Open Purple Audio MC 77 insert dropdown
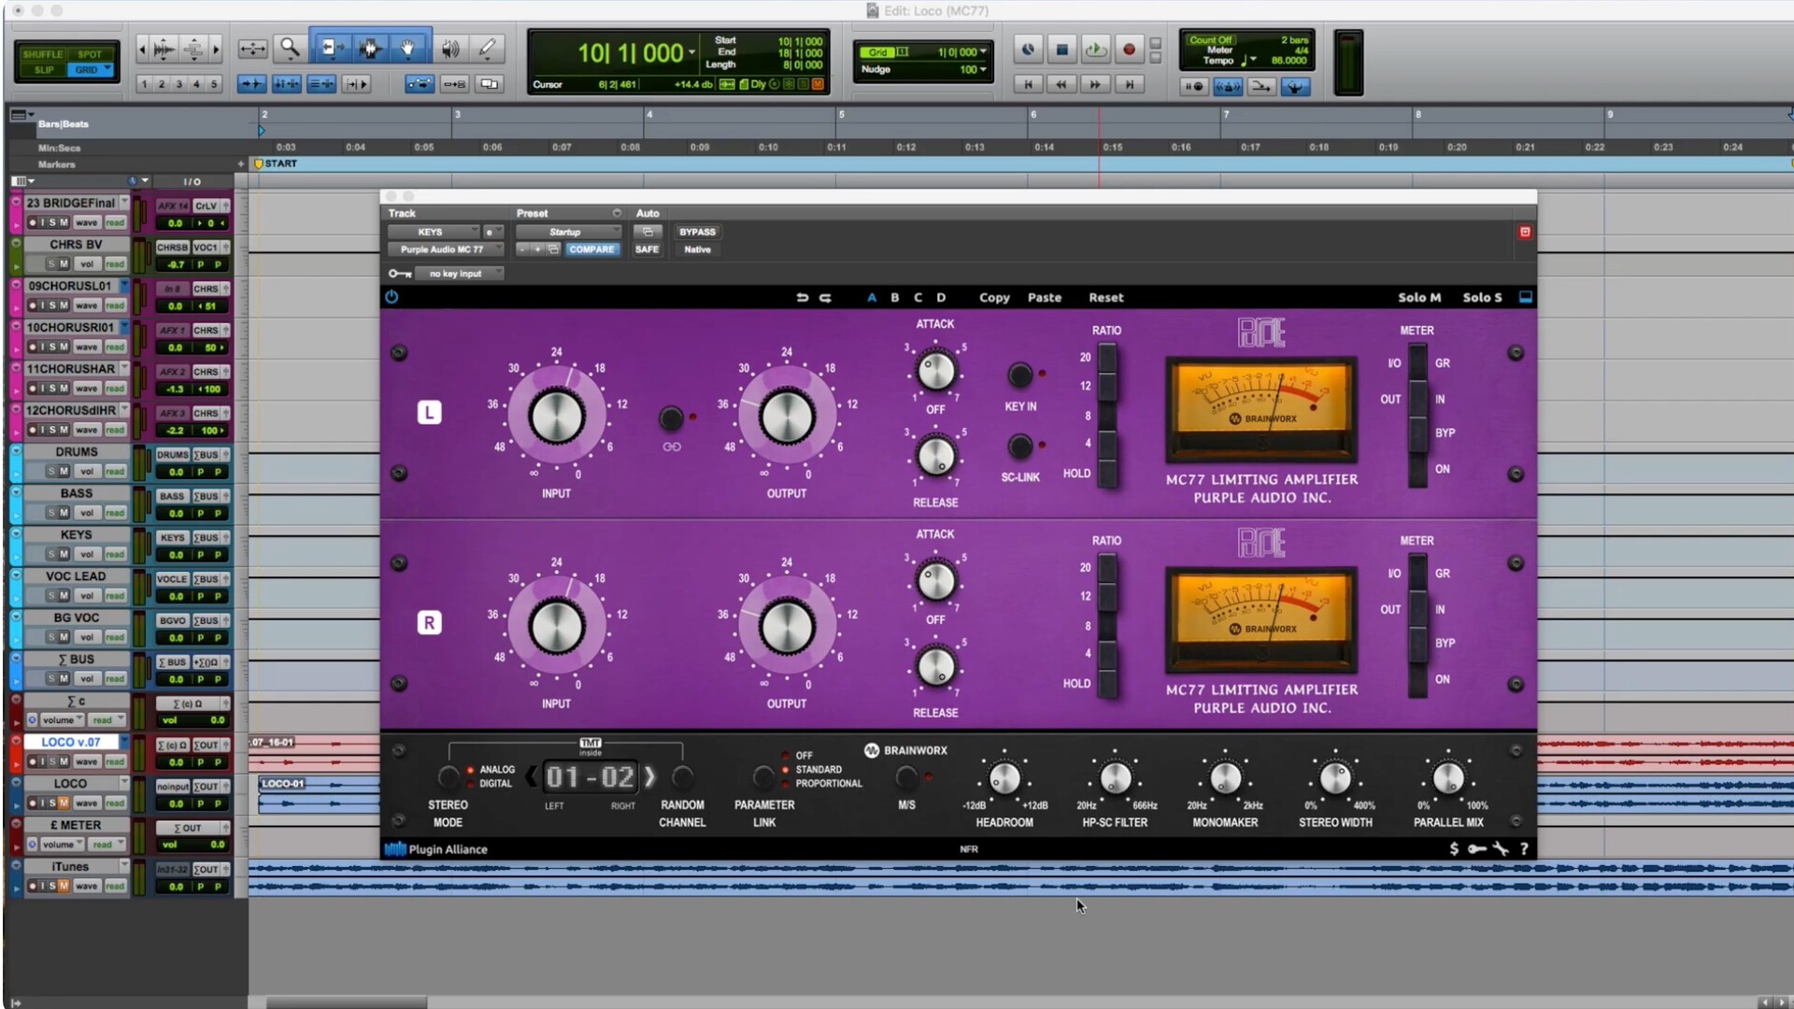Screen dimensions: 1794x1009 click(x=446, y=249)
